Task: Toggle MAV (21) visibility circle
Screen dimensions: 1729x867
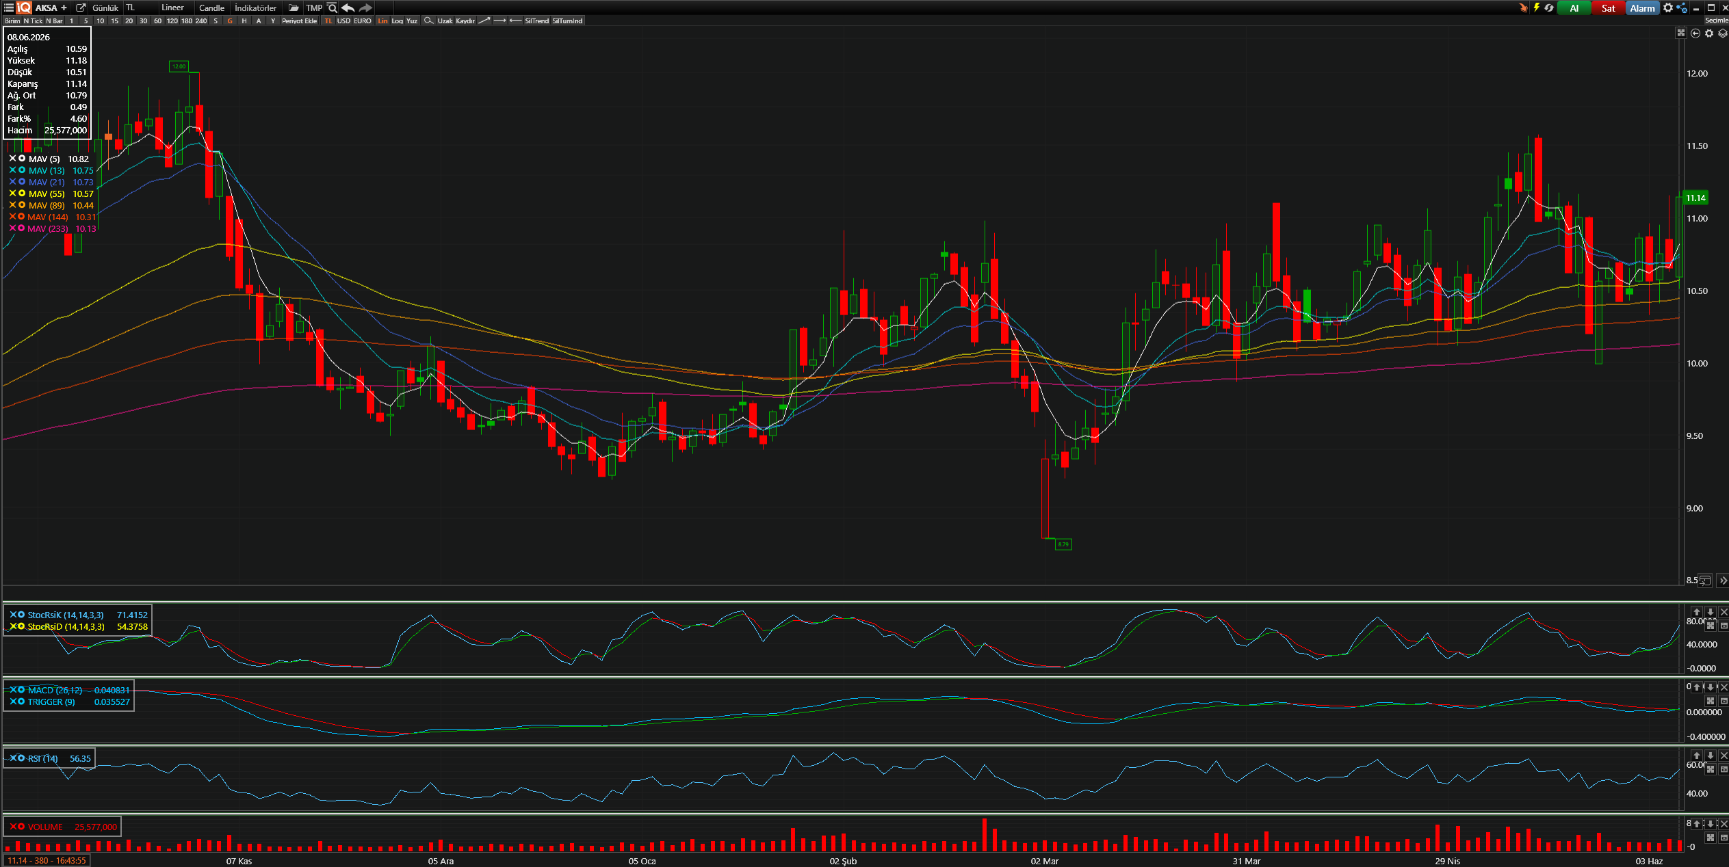Action: [22, 182]
